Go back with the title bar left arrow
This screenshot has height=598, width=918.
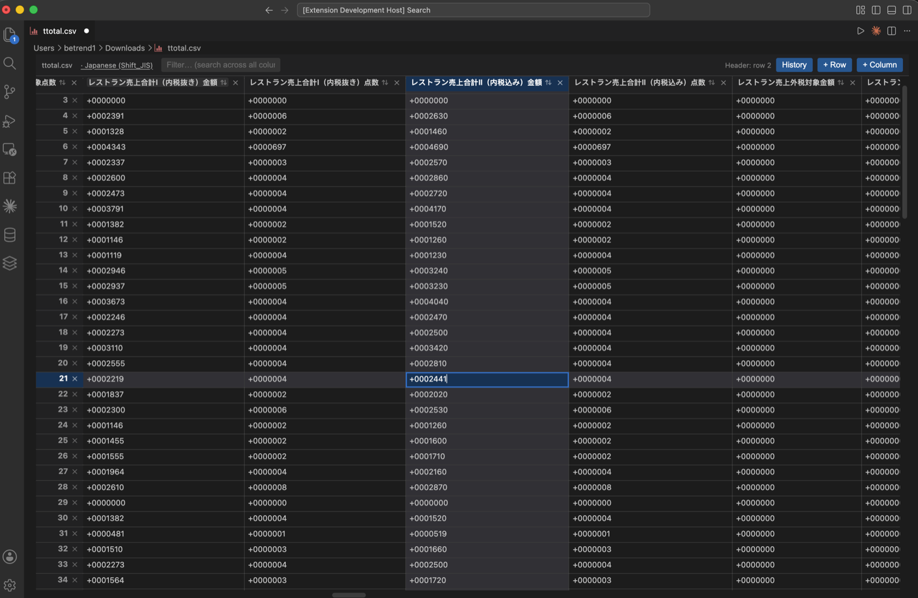(269, 10)
